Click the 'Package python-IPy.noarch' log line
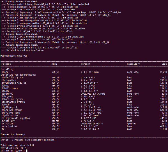Viewport: 168px width, 152px height. 40,26
